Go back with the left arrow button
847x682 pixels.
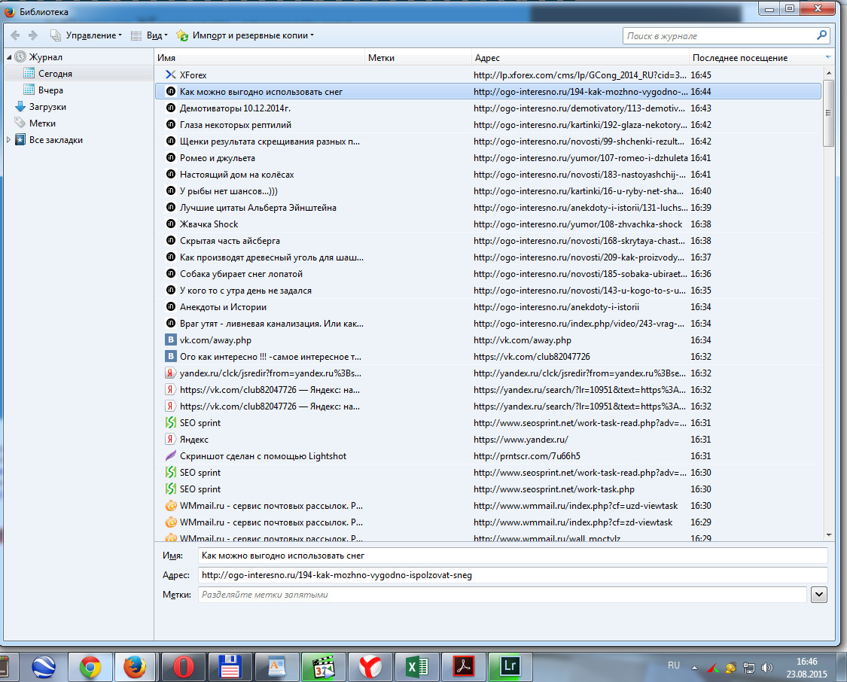15,35
